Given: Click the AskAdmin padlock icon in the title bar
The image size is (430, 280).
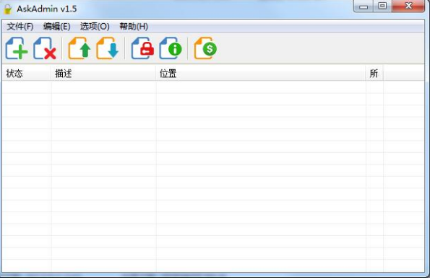Looking at the screenshot, I should point(8,9).
